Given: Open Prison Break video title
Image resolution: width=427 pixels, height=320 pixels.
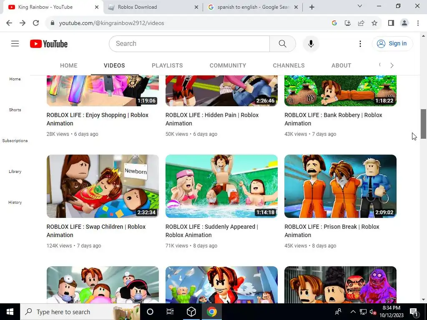Looking at the screenshot, I should pyautogui.click(x=332, y=231).
